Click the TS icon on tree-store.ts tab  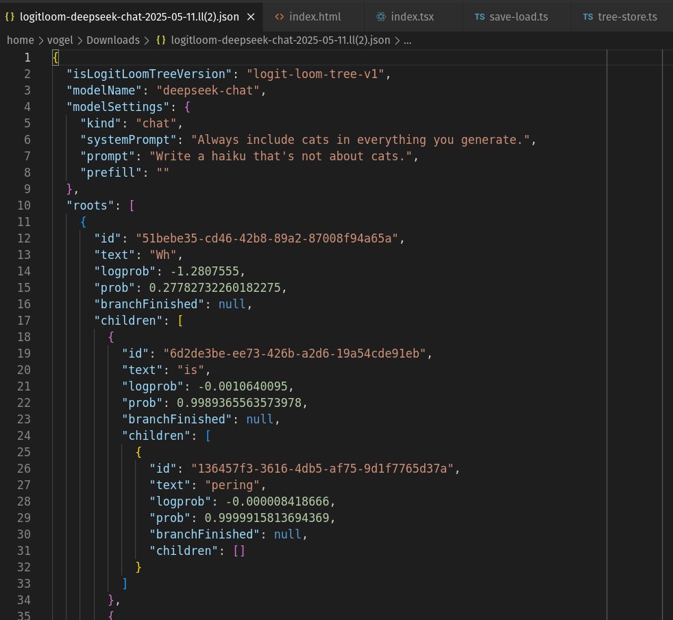click(588, 16)
